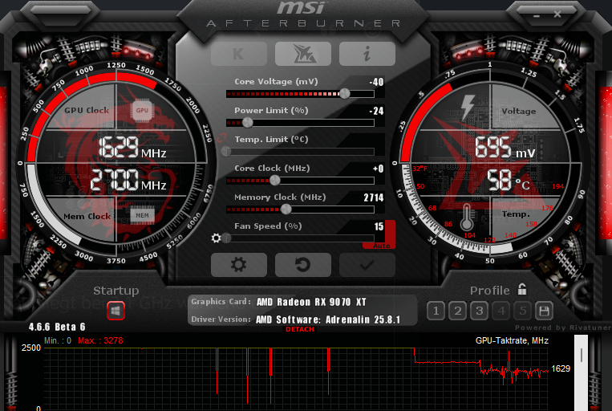Select profile slot 2
612x411 pixels.
coord(456,311)
